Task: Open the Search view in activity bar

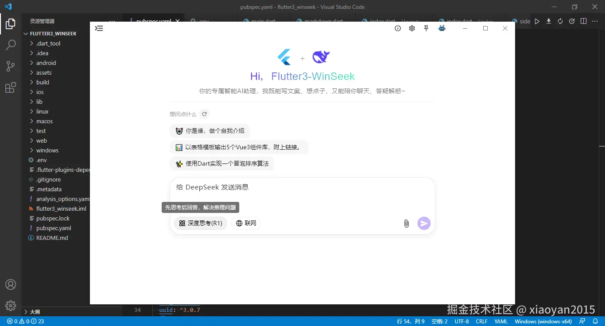Action: tap(11, 45)
